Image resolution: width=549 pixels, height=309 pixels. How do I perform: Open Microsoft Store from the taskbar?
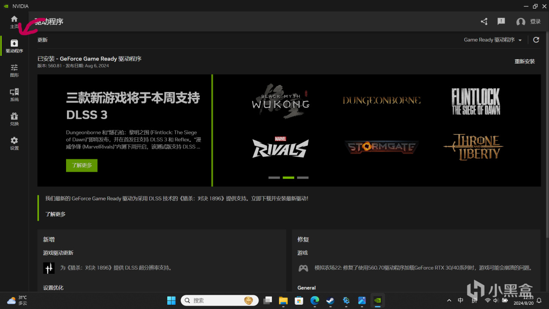tap(299, 300)
